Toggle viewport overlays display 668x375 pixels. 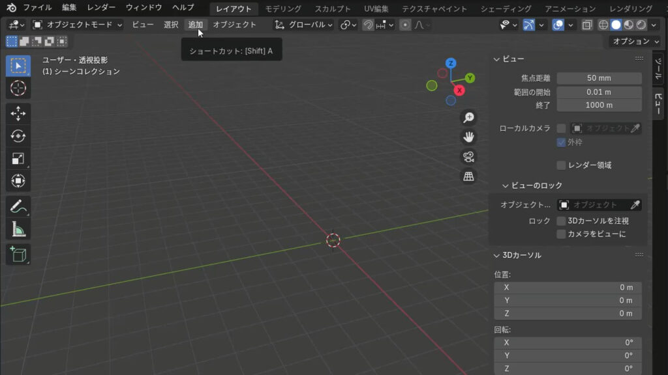(558, 25)
